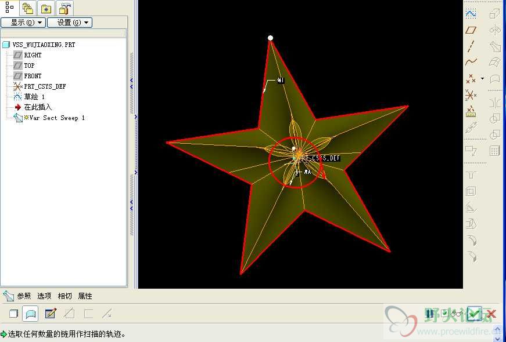Open the sweep section sketch editor

point(51,314)
